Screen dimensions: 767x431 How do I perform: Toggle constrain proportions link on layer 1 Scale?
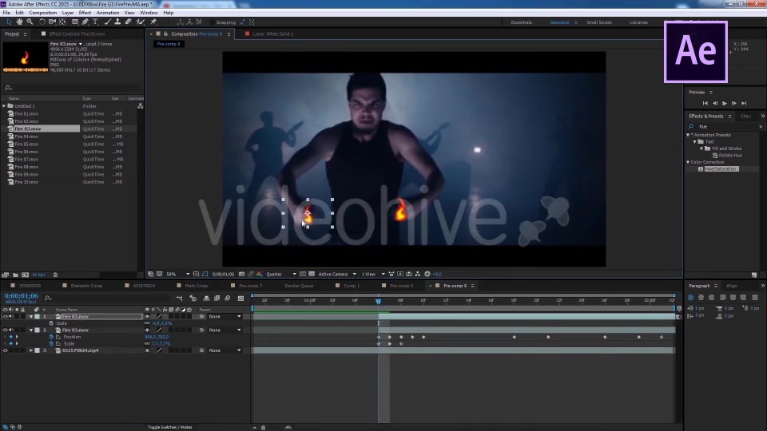(147, 323)
